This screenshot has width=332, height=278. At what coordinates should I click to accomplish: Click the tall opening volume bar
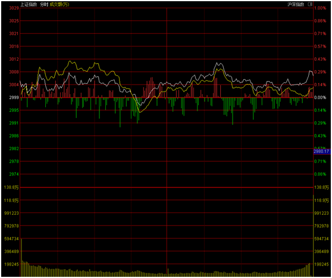click(21, 257)
